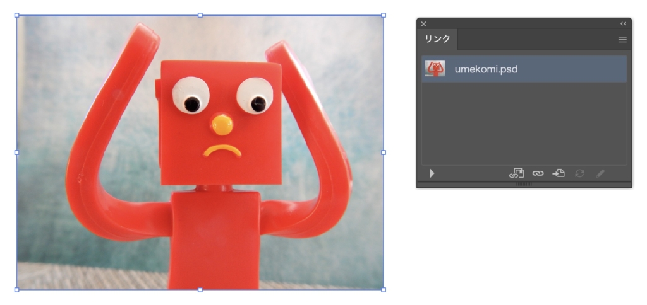Click the Relink chain icon
The height and width of the screenshot is (305, 647).
pyautogui.click(x=538, y=173)
